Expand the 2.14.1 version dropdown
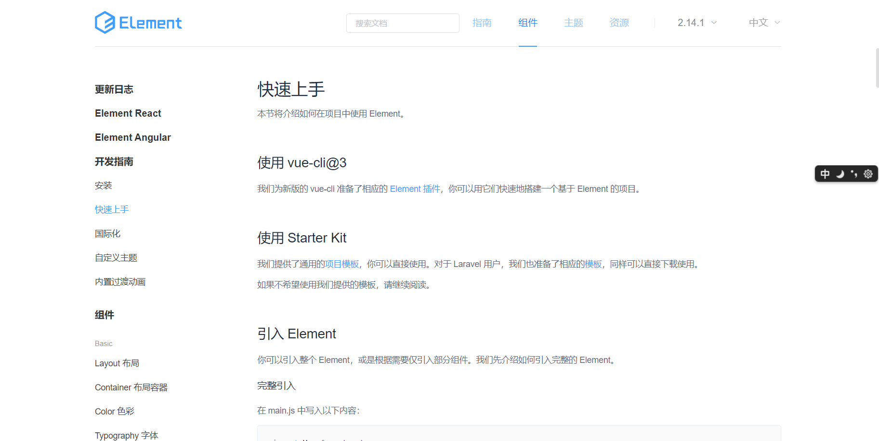879x441 pixels. [697, 23]
